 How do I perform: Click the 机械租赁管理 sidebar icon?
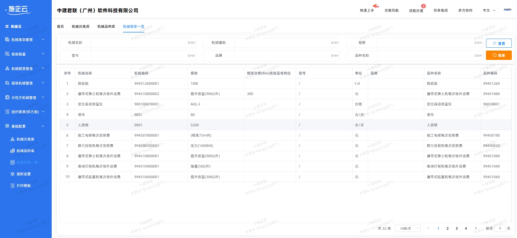(x=7, y=69)
